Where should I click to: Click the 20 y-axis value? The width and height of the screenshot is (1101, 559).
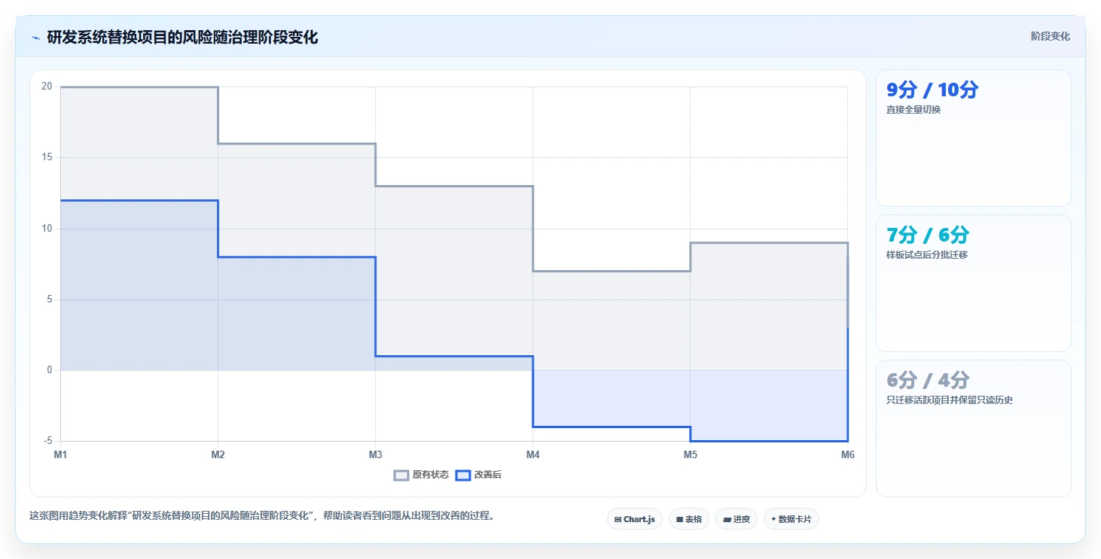pos(47,87)
